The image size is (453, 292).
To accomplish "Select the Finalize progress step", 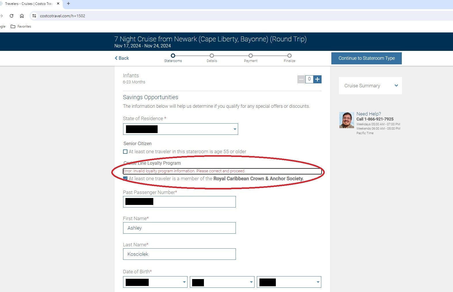I will point(289,58).
